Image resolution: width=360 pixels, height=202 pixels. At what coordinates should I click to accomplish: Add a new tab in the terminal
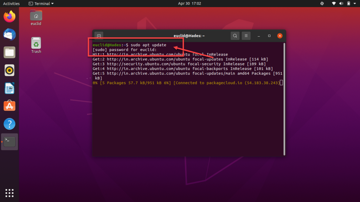(99, 36)
